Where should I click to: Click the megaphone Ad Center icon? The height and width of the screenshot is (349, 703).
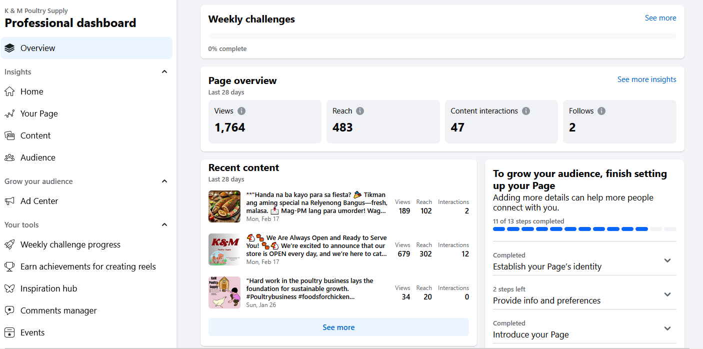tap(9, 201)
